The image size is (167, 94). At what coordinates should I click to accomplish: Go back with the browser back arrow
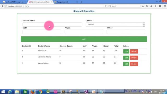(x=3, y=6)
